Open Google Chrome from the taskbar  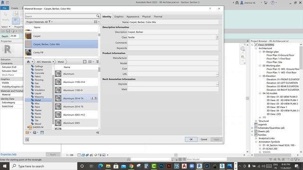click(131, 166)
